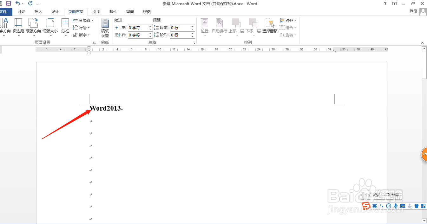Toggle the 英 English input mode
427x224 pixels.
tap(375, 206)
